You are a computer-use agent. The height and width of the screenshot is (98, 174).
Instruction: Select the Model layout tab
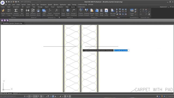(10, 93)
